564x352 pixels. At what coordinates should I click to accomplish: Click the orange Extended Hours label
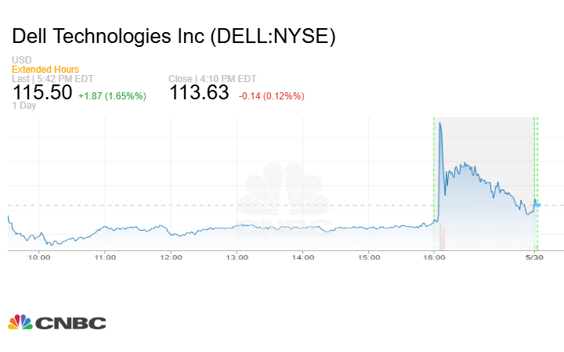point(45,70)
